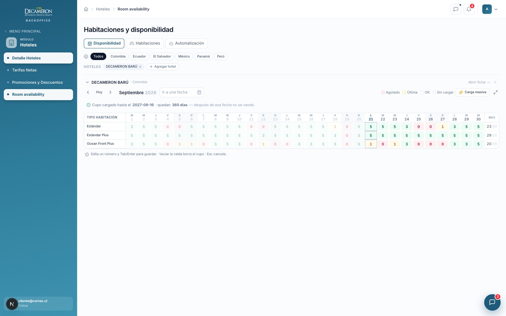
Task: Open the notifications bell
Action: 469,9
